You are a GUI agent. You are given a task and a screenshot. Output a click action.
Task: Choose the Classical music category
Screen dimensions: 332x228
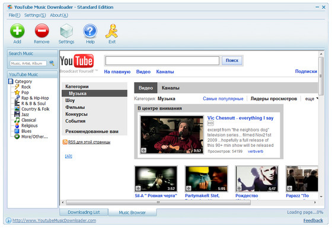coord(28,120)
